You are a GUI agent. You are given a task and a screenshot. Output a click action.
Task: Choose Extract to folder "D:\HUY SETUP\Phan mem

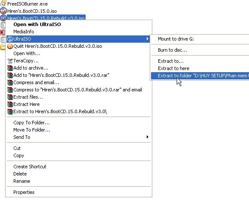click(200, 76)
